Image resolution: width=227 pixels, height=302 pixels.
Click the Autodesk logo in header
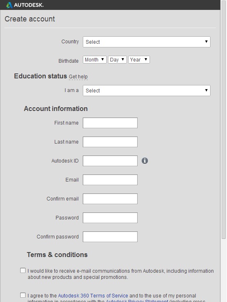tap(25, 5)
